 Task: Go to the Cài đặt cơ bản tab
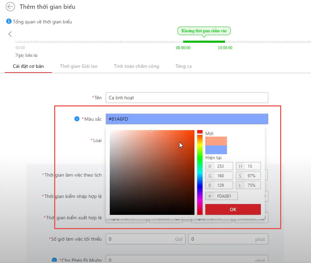pos(28,66)
